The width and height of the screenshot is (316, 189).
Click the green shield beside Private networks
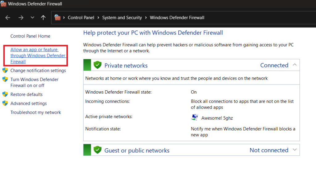pos(98,65)
